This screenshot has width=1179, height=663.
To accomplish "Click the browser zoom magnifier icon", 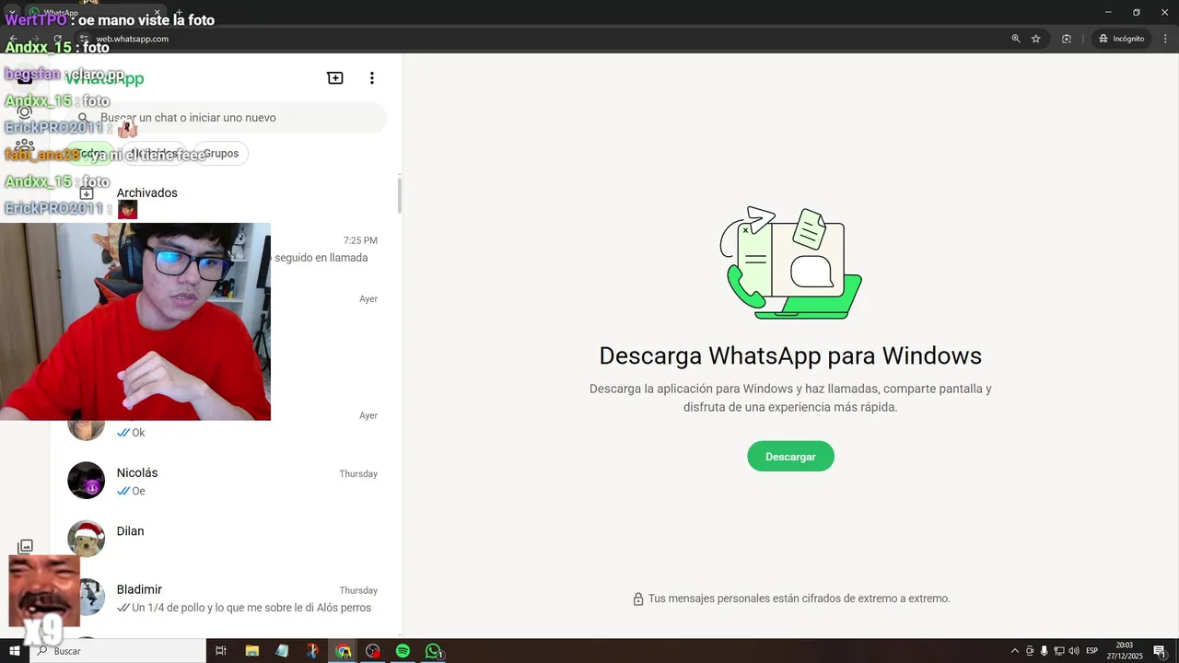I will [1016, 39].
